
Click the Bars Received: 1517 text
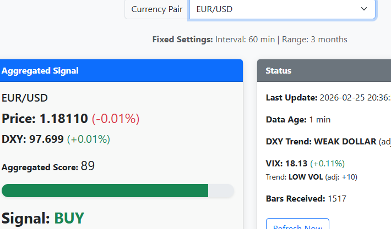point(306,199)
